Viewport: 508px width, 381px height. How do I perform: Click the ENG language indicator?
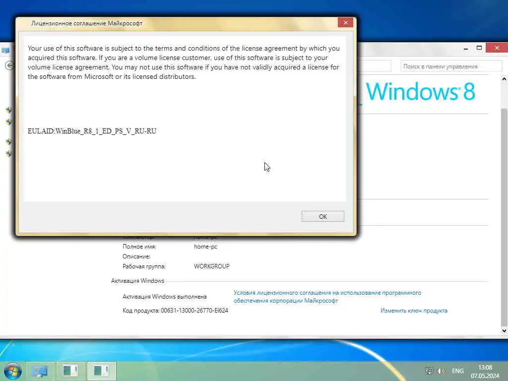458,371
